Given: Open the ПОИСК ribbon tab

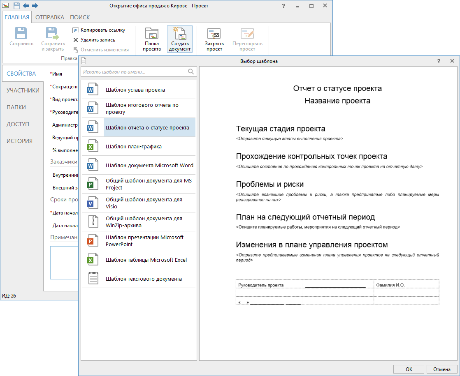Looking at the screenshot, I should pyautogui.click(x=80, y=17).
